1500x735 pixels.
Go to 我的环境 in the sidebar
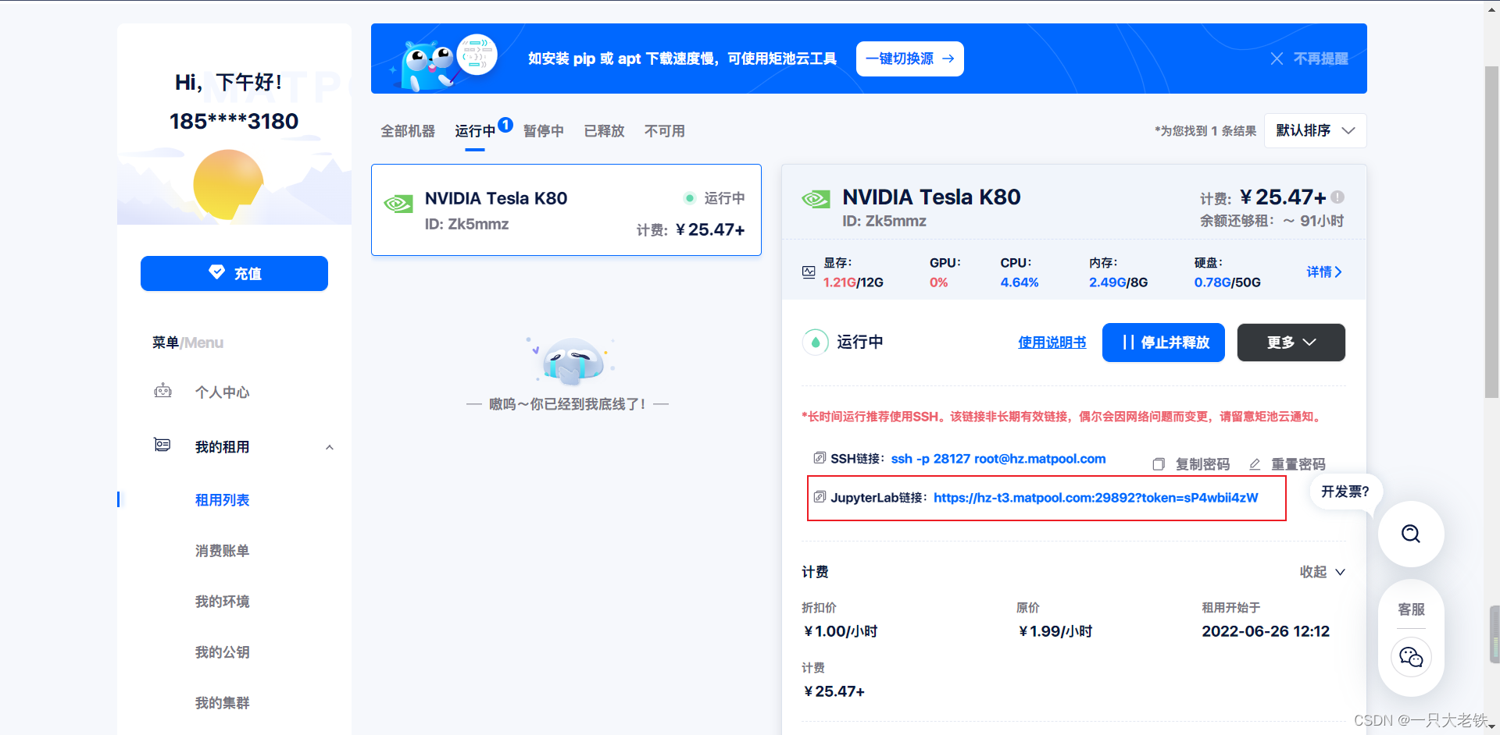222,602
